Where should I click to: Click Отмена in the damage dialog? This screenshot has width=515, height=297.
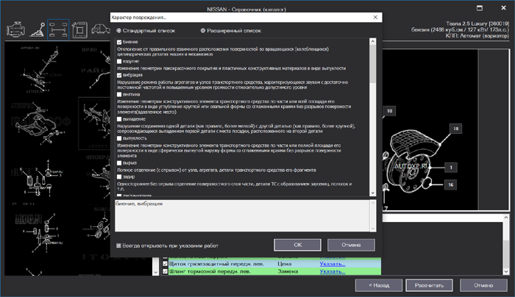click(x=351, y=245)
